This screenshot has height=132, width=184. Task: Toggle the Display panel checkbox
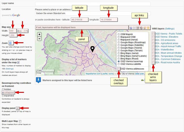(x=18, y=108)
